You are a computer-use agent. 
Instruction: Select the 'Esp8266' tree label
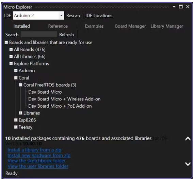27,120
